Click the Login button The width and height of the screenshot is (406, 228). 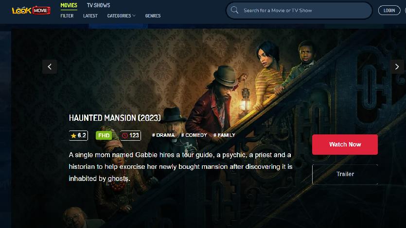coord(389,10)
